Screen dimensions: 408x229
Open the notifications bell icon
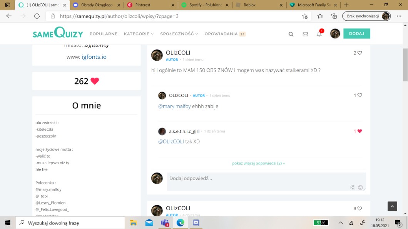coord(319,34)
